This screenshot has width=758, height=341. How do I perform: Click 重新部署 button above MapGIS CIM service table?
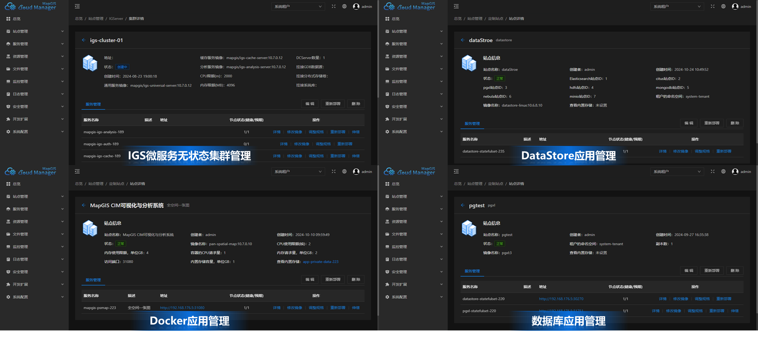pos(333,279)
